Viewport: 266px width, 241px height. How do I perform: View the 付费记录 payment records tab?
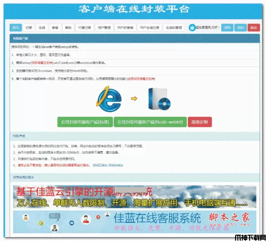(x=85, y=27)
